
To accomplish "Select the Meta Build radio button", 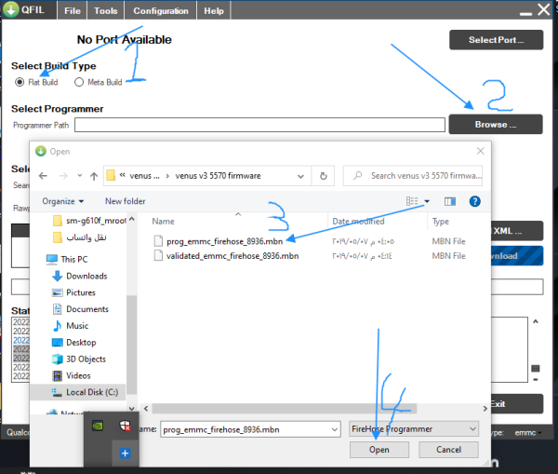I will (79, 82).
